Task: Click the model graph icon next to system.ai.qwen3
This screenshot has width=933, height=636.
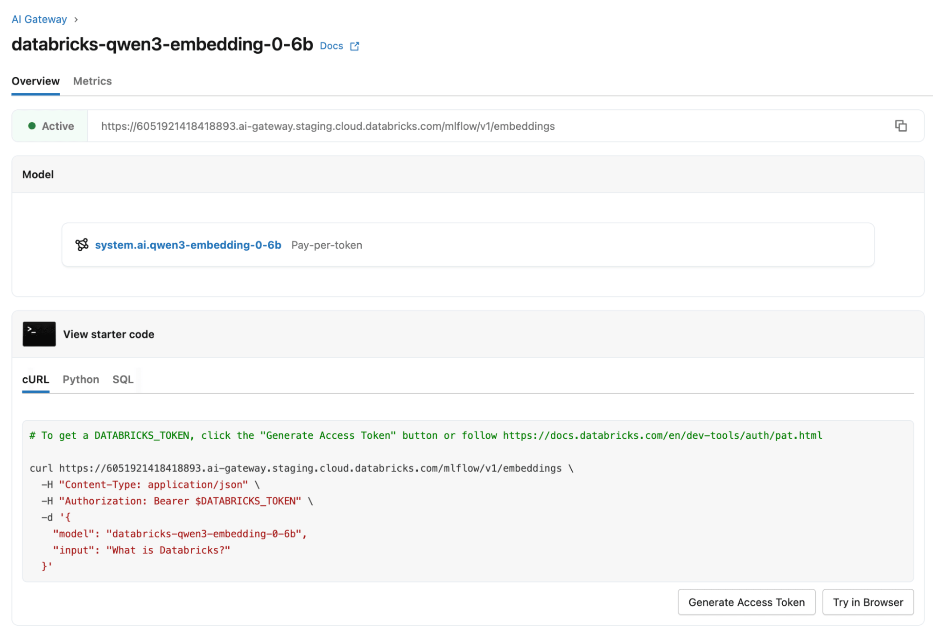Action: 82,245
